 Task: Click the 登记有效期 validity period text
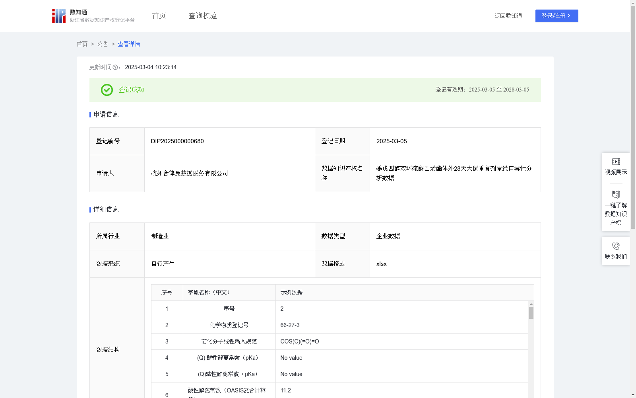(x=482, y=90)
